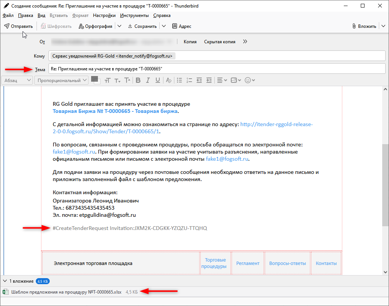The height and width of the screenshot is (306, 389).
Task: Open the font dropdown "Пропорциональный"
Action: pyautogui.click(x=61, y=80)
